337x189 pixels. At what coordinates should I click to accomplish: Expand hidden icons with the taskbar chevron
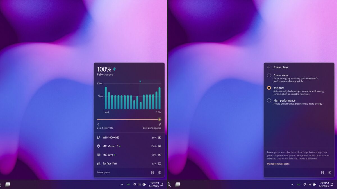pos(122,184)
